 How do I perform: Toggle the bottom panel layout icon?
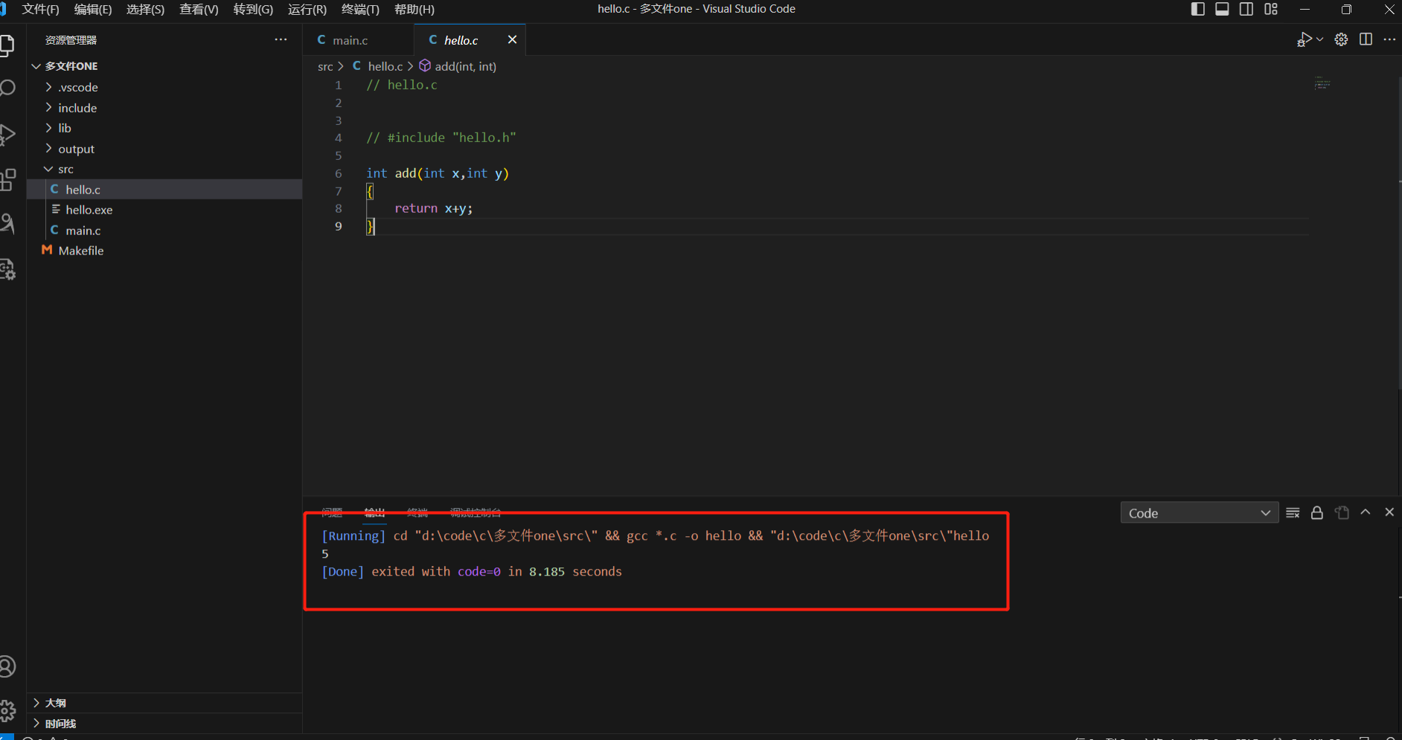pos(1222,9)
